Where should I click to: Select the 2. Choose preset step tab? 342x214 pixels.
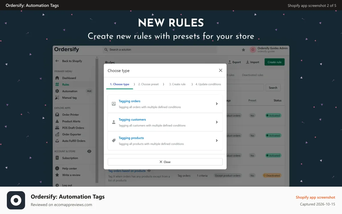click(148, 84)
